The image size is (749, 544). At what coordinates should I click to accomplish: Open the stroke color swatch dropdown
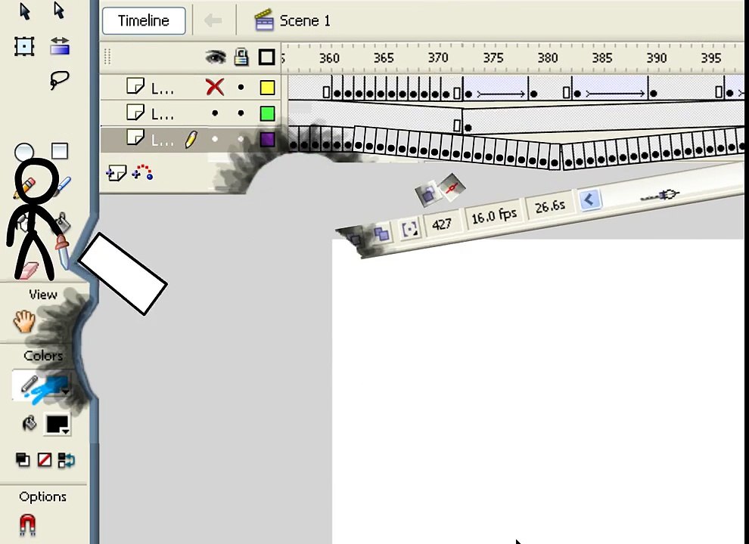(57, 386)
